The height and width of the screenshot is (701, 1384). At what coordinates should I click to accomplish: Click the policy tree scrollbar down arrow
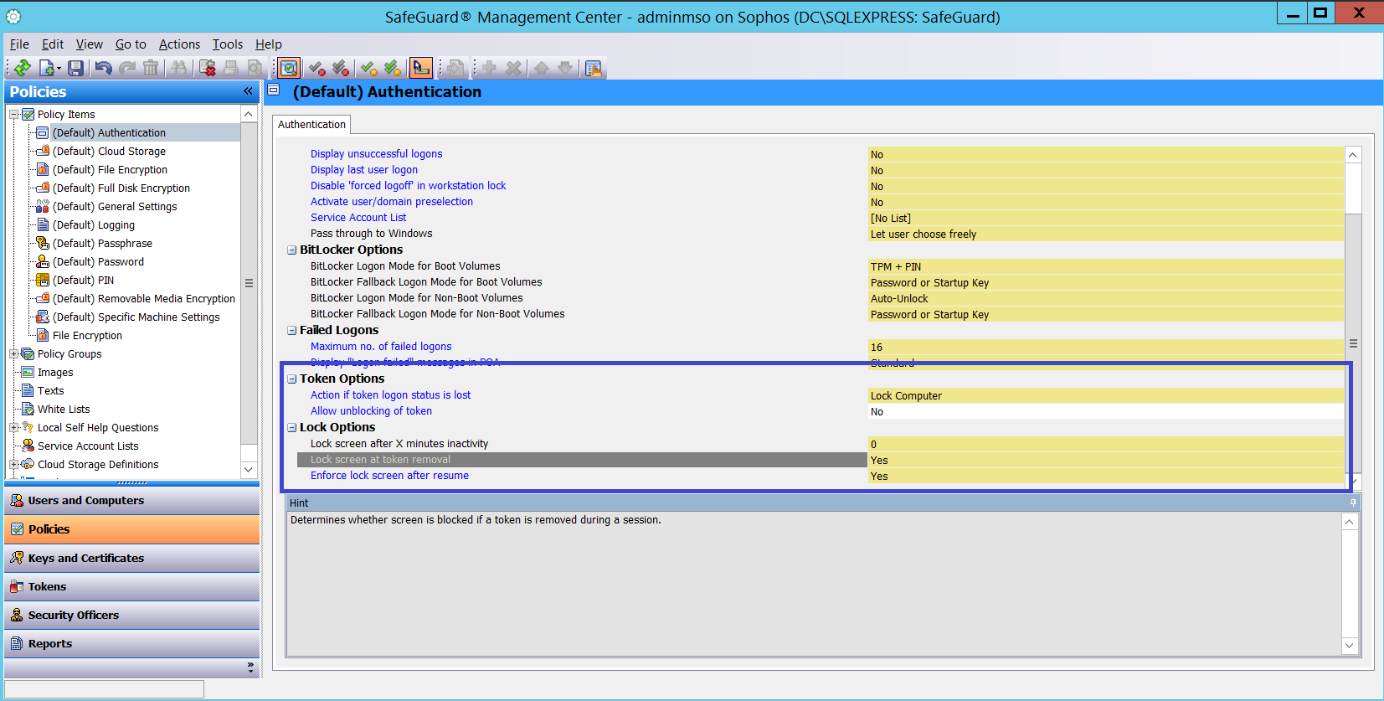point(249,470)
